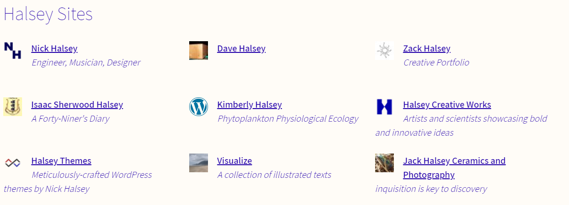
Task: Click the landscape thumbnail beside Visualize
Action: 199,163
